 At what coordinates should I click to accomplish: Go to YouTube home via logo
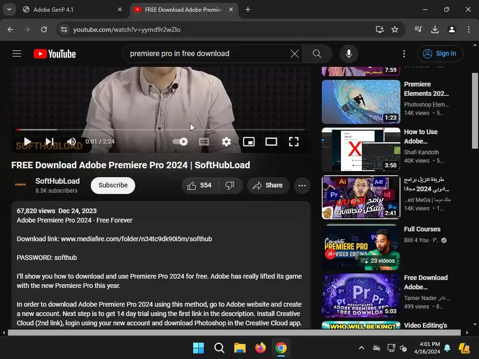55,54
